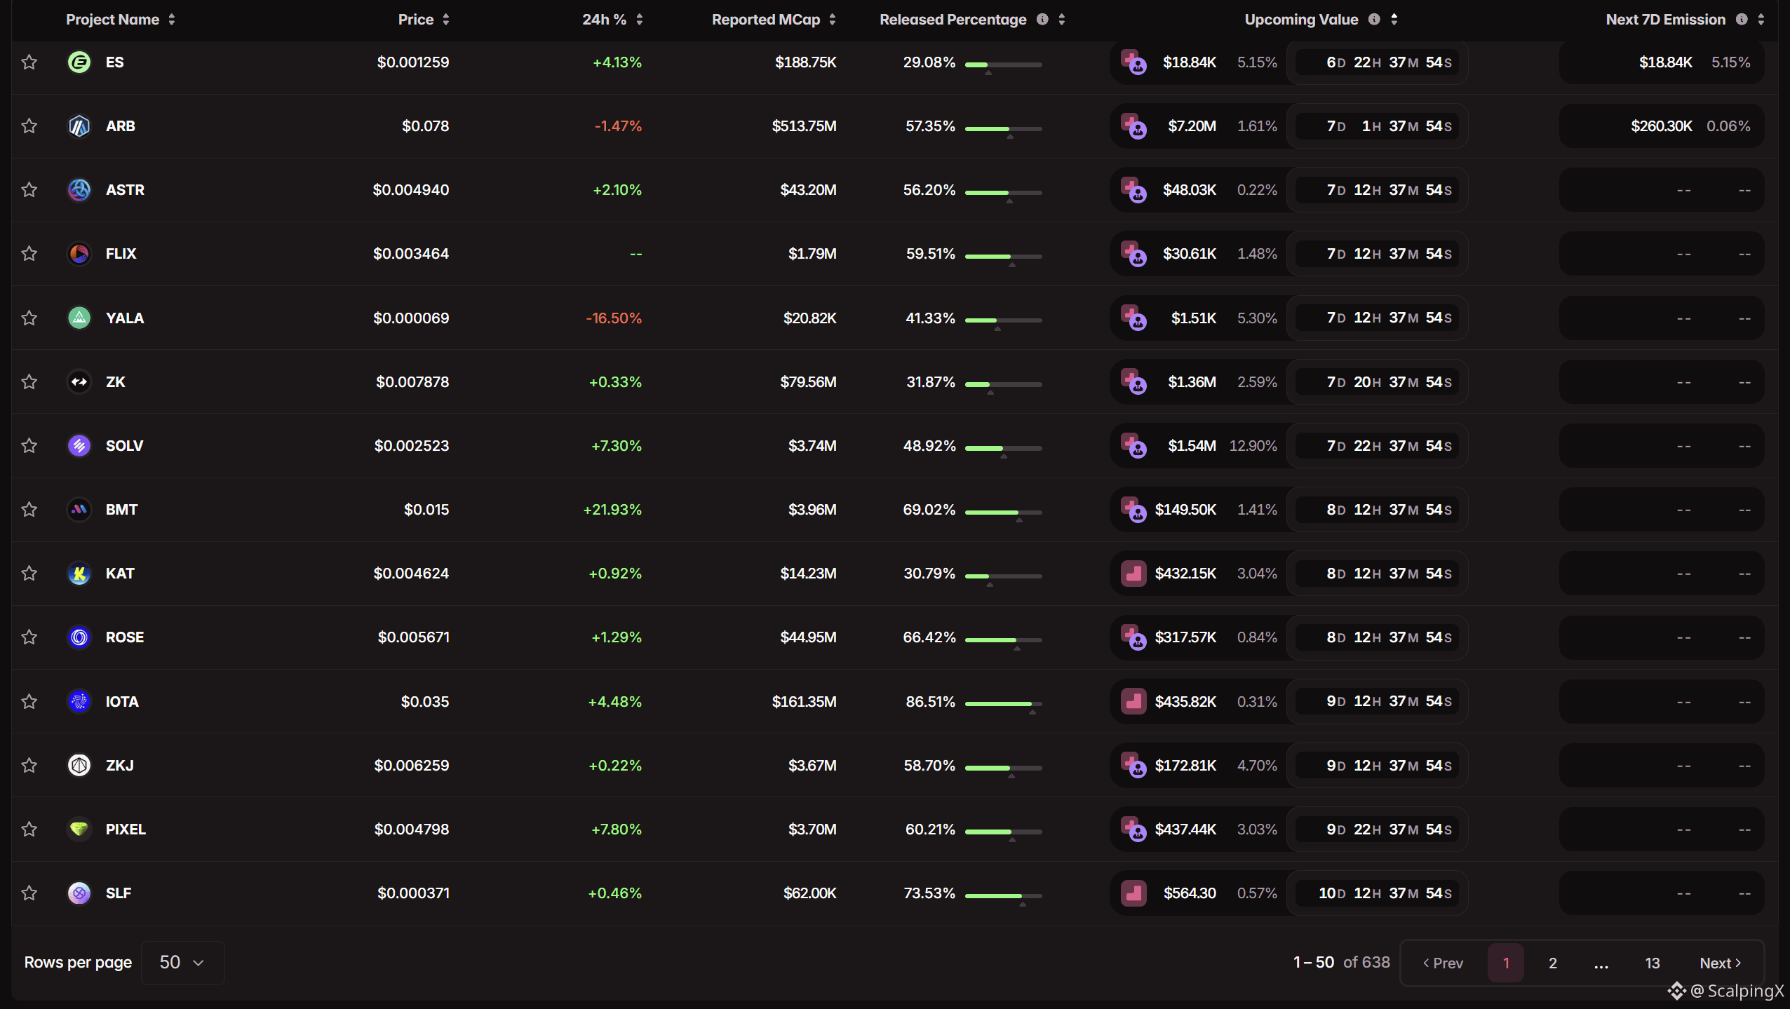This screenshot has width=1790, height=1009.
Task: Open the Rows per page 50 dropdown
Action: pyautogui.click(x=182, y=963)
